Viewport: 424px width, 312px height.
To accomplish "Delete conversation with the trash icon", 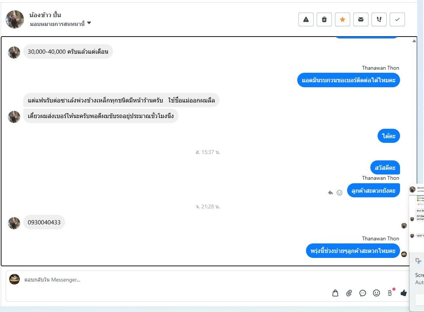I will point(324,19).
